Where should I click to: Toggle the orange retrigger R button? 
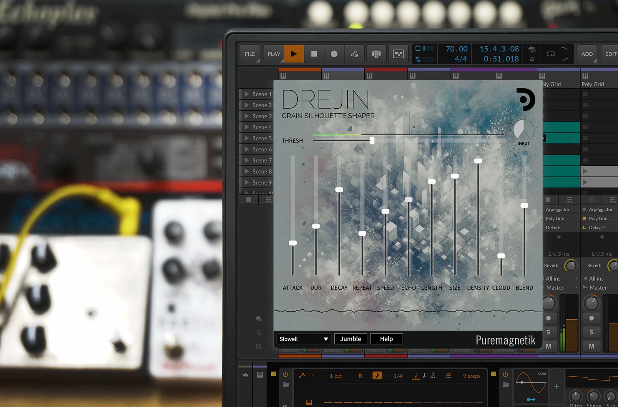point(360,376)
